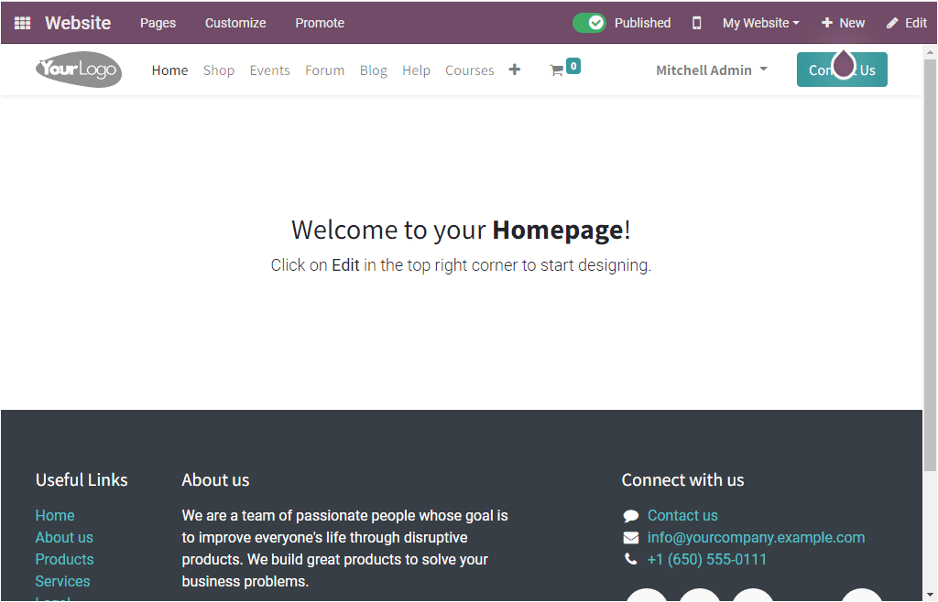The width and height of the screenshot is (938, 602).
Task: Follow the Services link in Useful Links
Action: point(61,581)
